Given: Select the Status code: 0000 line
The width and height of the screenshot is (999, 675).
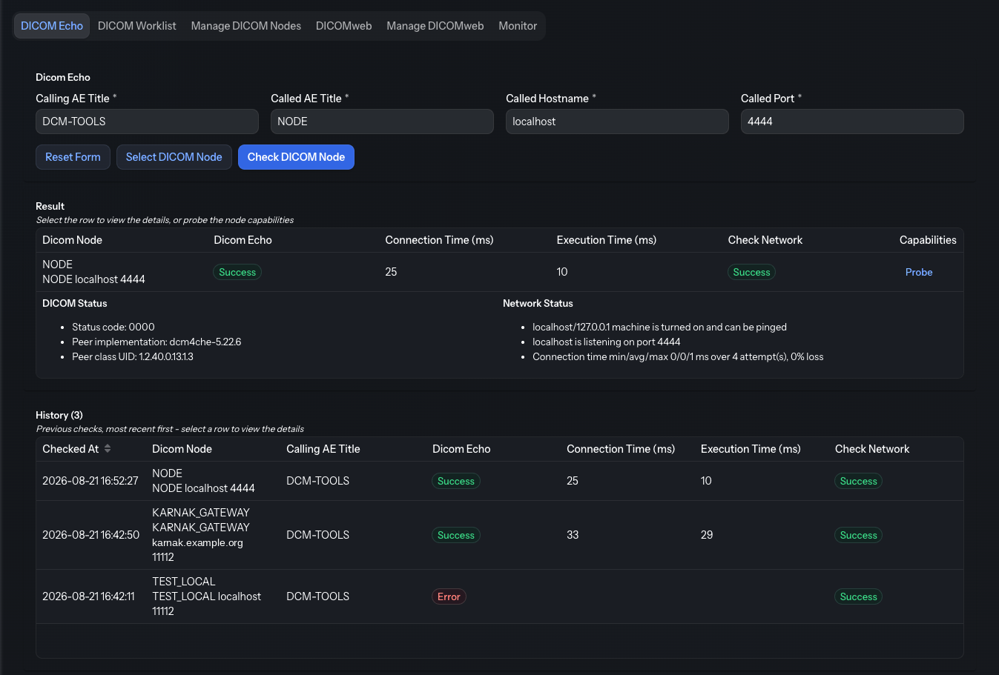Looking at the screenshot, I should point(113,327).
